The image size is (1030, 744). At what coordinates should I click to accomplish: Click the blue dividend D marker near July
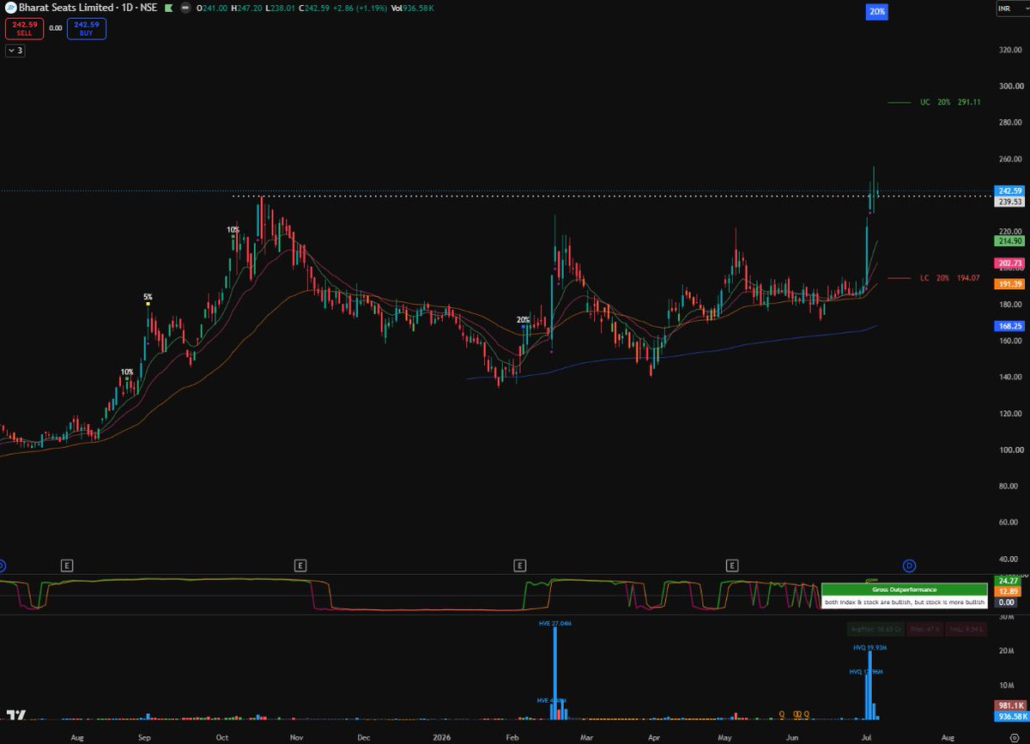[x=909, y=566]
